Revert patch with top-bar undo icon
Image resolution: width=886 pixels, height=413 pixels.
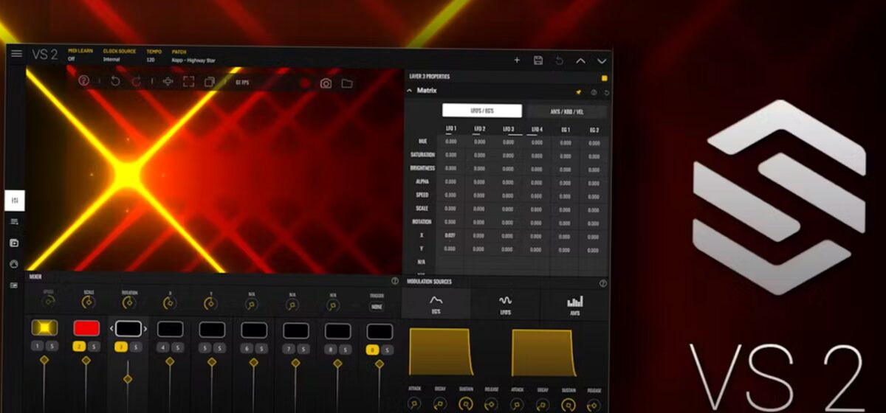click(x=560, y=60)
